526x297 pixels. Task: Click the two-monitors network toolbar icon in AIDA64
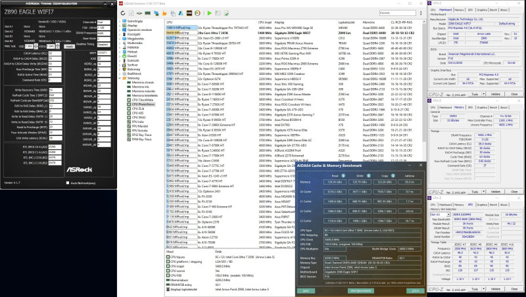(156, 13)
